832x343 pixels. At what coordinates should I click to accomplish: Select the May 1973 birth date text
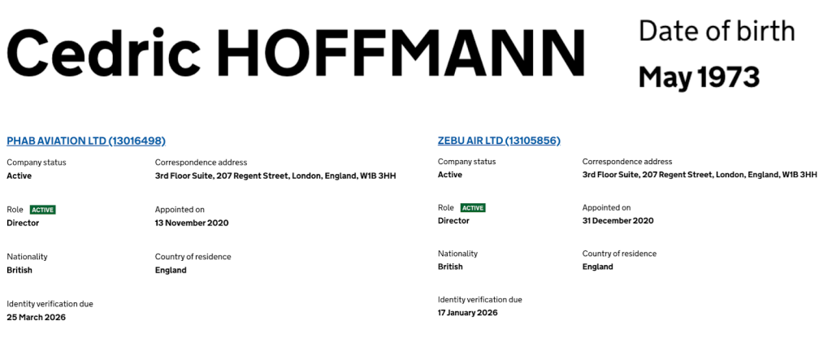(699, 77)
